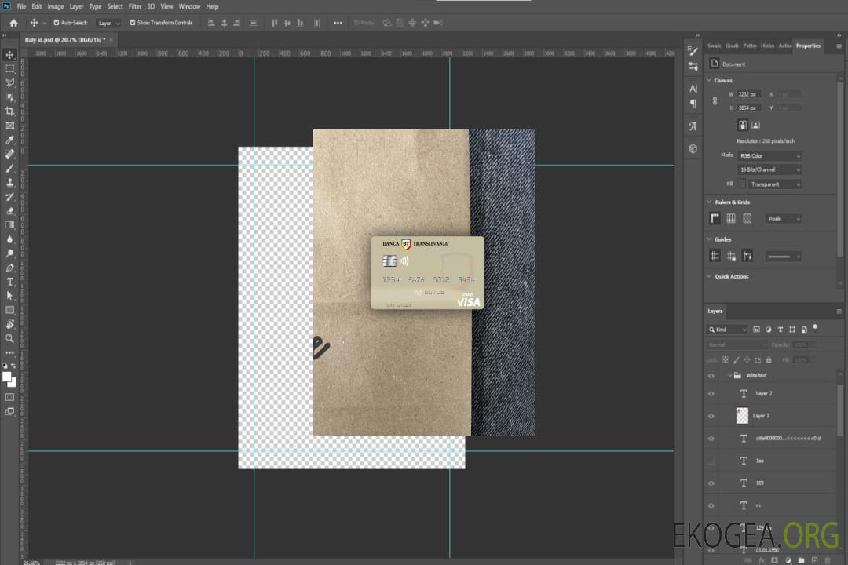Create a new layer from Layers panel footer
Screen dimensions: 848x565
813,560
